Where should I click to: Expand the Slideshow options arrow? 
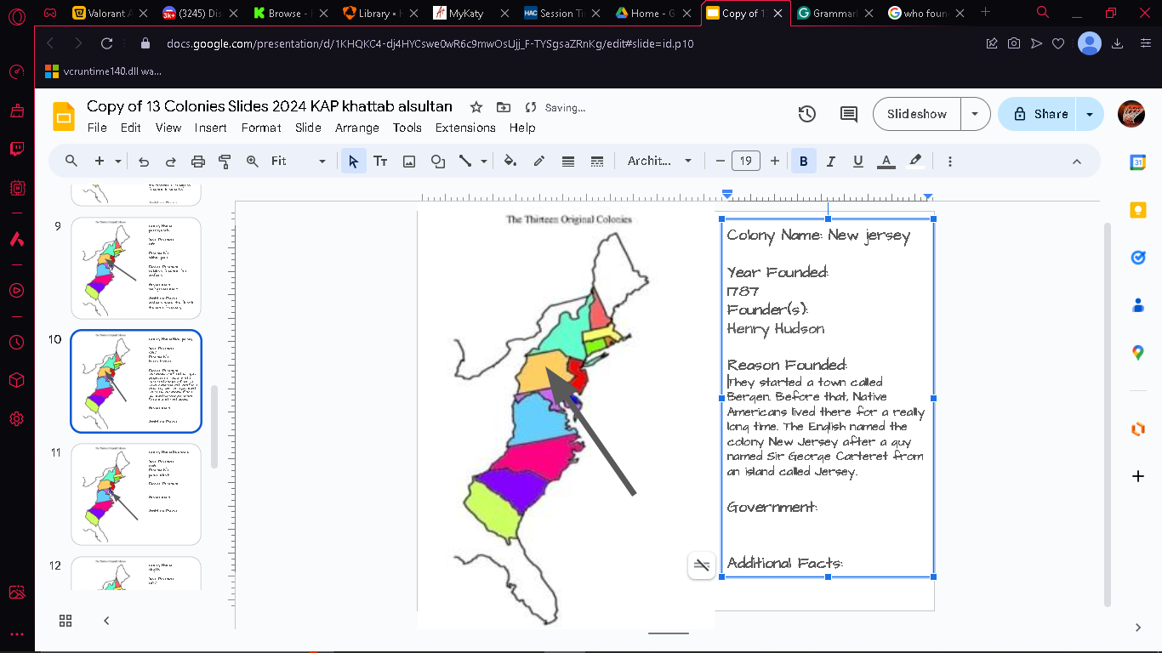click(976, 114)
